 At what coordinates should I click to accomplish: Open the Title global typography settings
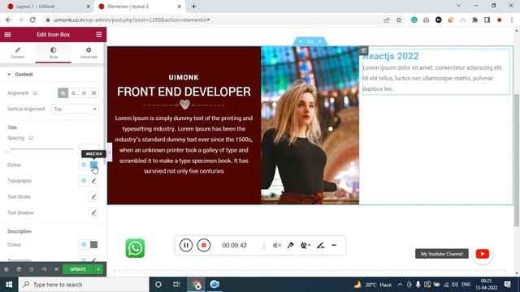[x=84, y=181]
